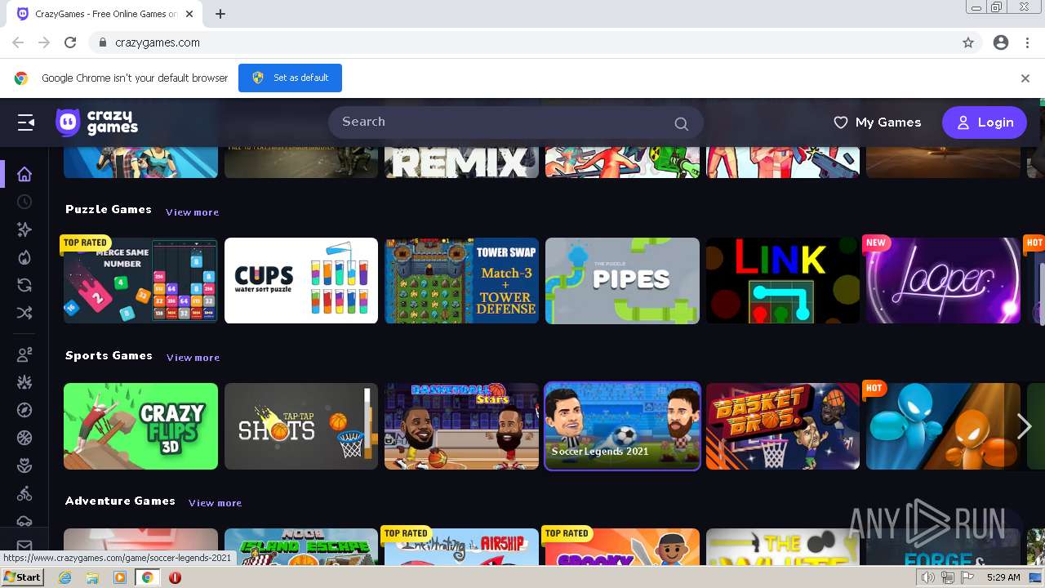
Task: Select the CrazyGames browser tab
Action: [x=106, y=14]
